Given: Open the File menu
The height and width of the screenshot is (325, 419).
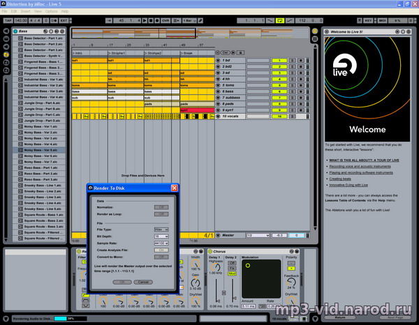Looking at the screenshot, I should pyautogui.click(x=5, y=11).
